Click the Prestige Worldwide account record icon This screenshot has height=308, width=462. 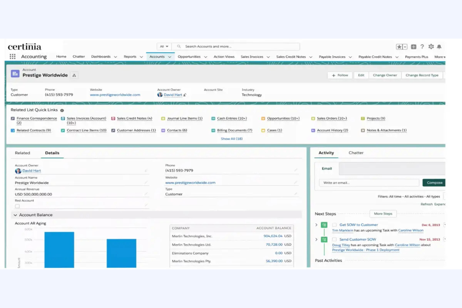(15, 74)
